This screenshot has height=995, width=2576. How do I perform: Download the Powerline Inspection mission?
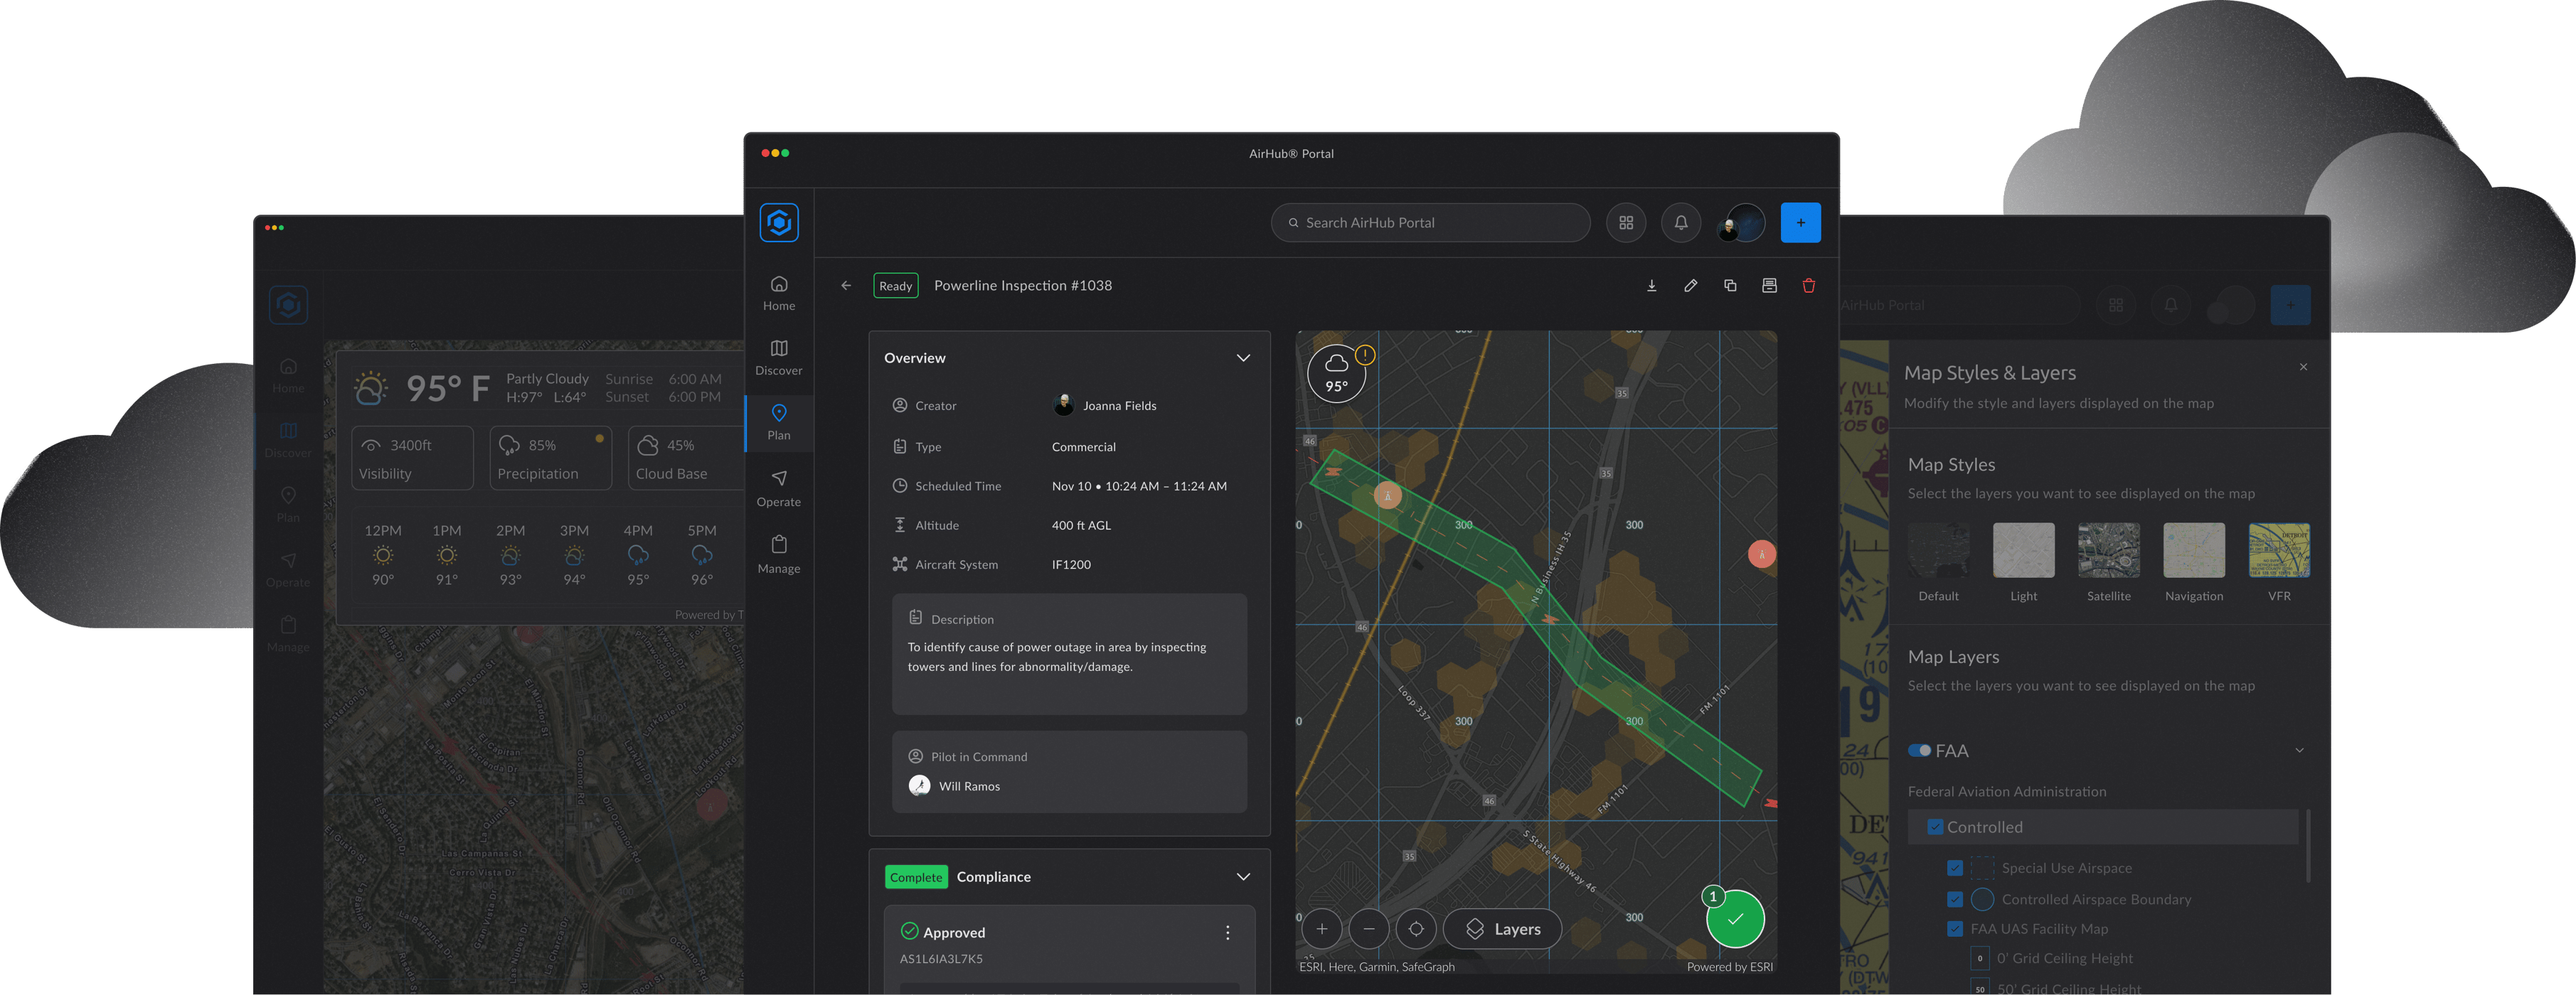(1652, 285)
